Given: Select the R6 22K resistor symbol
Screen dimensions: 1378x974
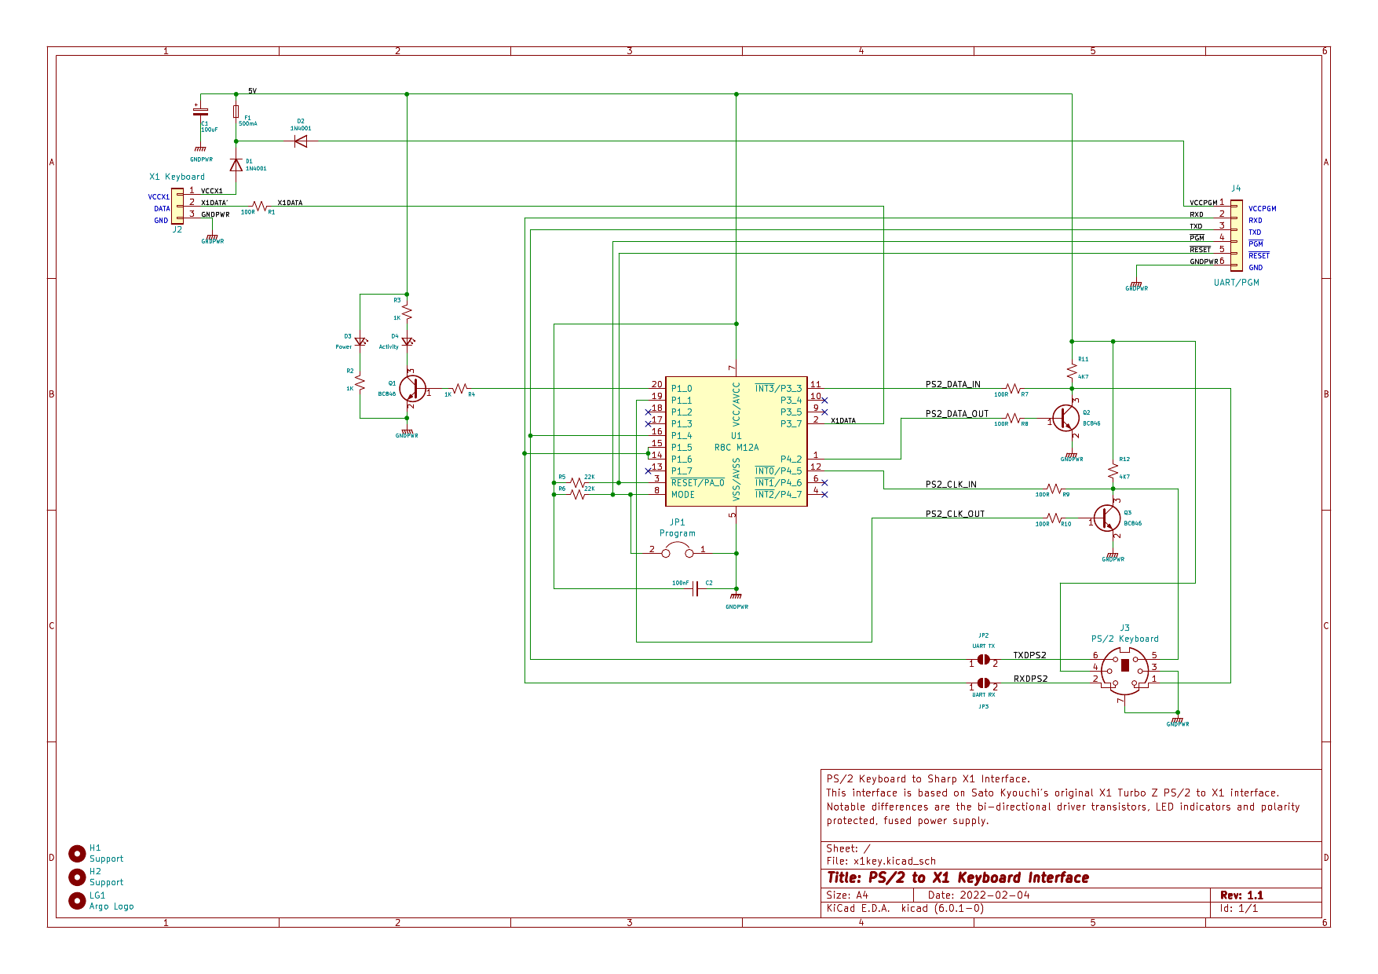Looking at the screenshot, I should pyautogui.click(x=578, y=494).
